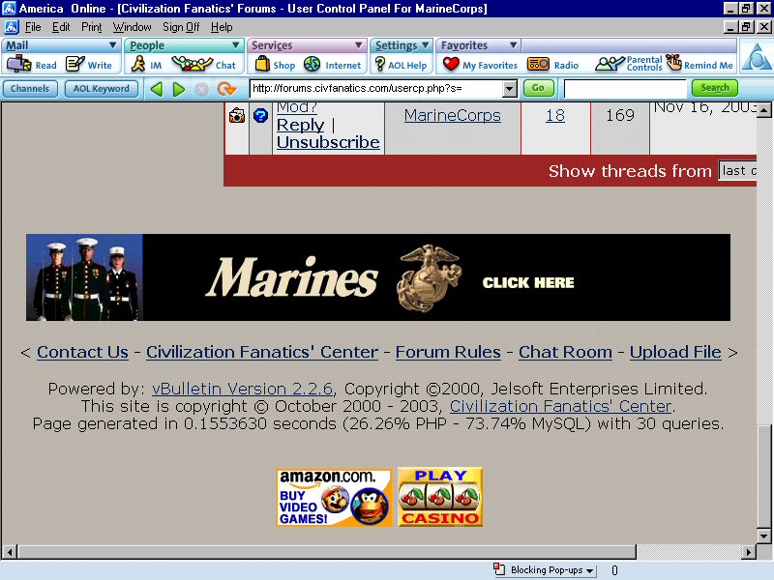Click the Go button
The height and width of the screenshot is (580, 774).
538,88
